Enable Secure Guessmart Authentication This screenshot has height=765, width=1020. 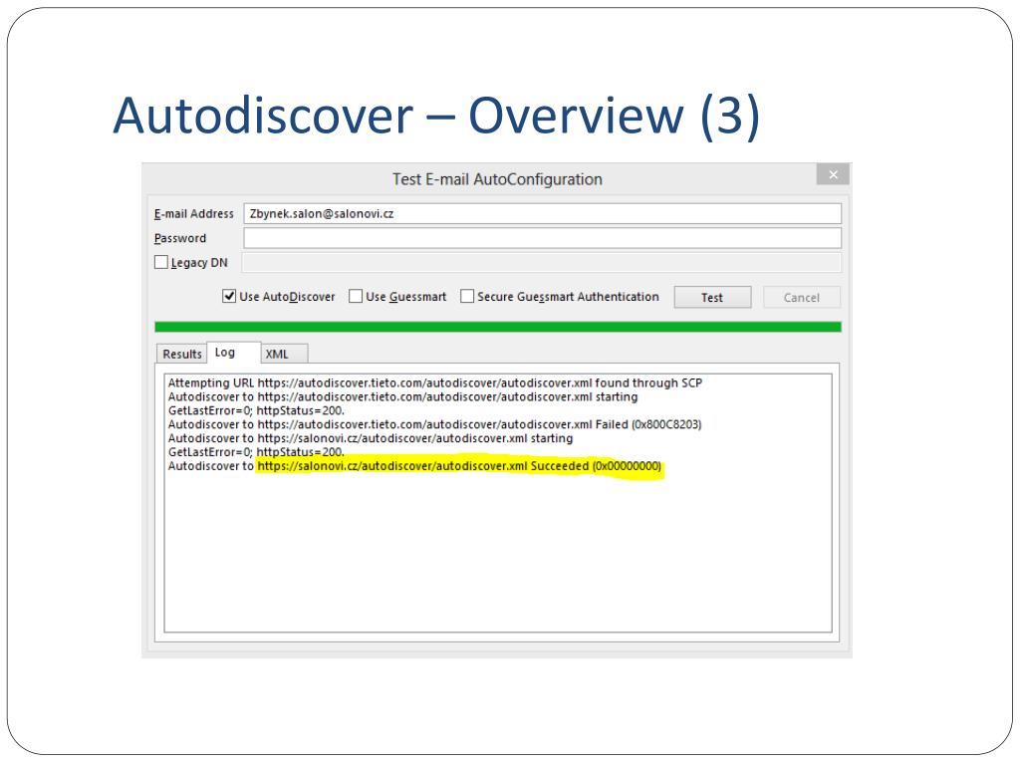pos(467,297)
